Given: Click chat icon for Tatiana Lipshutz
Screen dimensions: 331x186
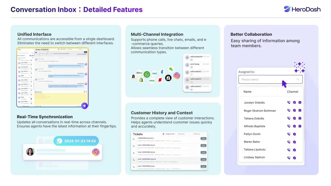Looking at the screenshot, I should click(294, 150).
